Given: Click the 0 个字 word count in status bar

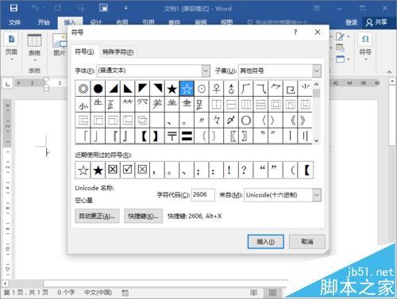Looking at the screenshot, I should [66, 293].
